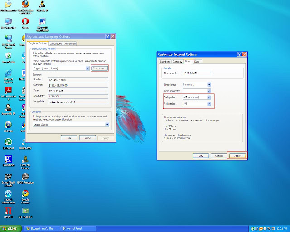The width and height of the screenshot is (290, 232).
Task: Click OK in Regional and Language Options
Action: (x=69, y=138)
